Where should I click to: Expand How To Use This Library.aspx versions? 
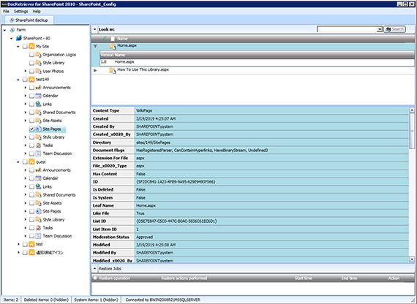(x=95, y=70)
